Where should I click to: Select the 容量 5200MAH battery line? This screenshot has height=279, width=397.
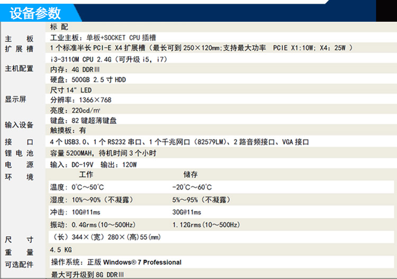click(x=103, y=153)
